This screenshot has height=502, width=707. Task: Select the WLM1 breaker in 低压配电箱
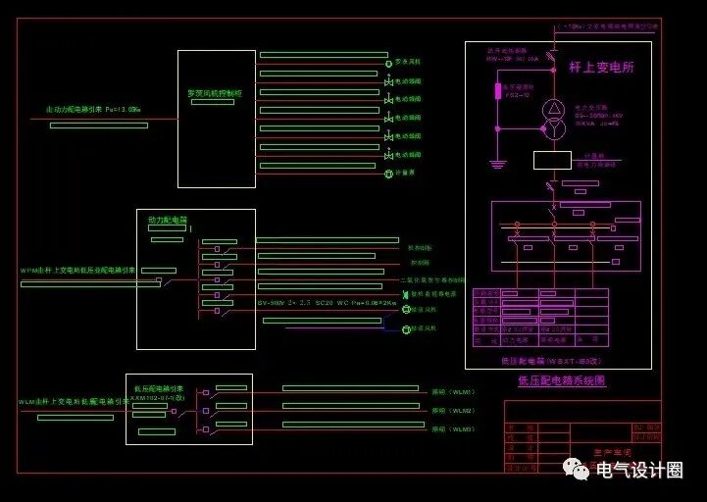tap(211, 394)
